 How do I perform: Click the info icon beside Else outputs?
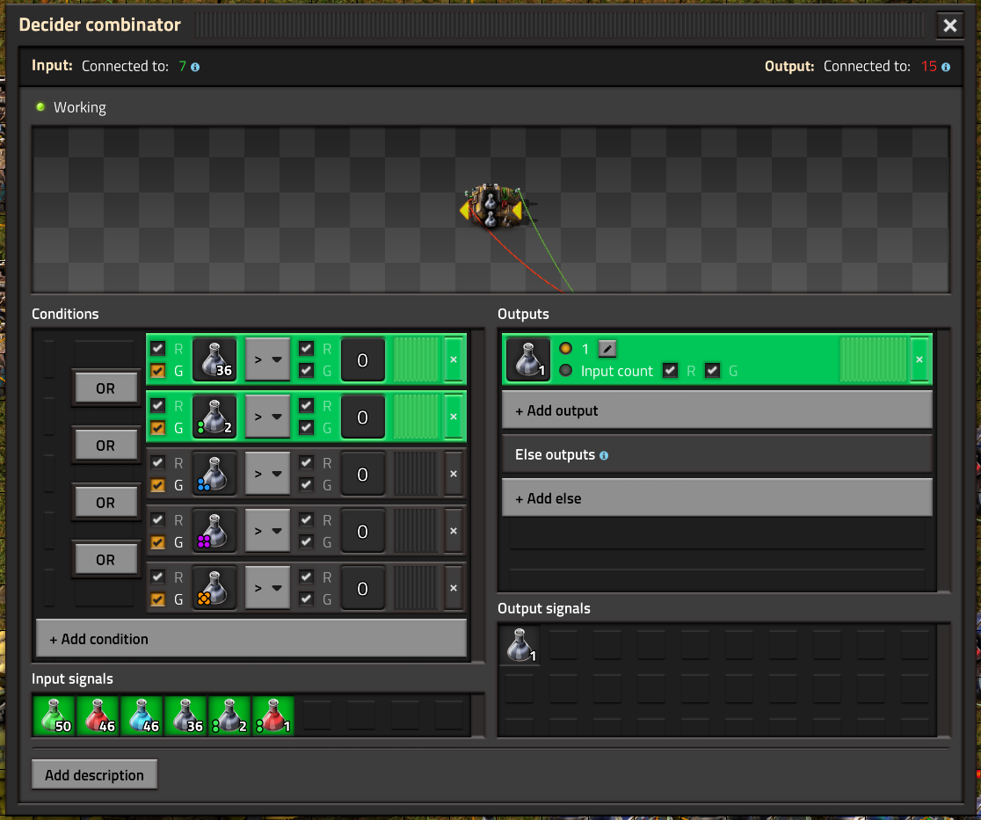point(604,455)
